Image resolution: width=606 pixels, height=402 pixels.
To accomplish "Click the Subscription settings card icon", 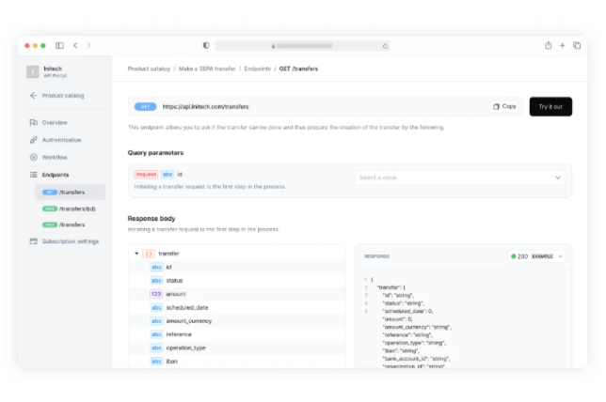I will [x=34, y=241].
